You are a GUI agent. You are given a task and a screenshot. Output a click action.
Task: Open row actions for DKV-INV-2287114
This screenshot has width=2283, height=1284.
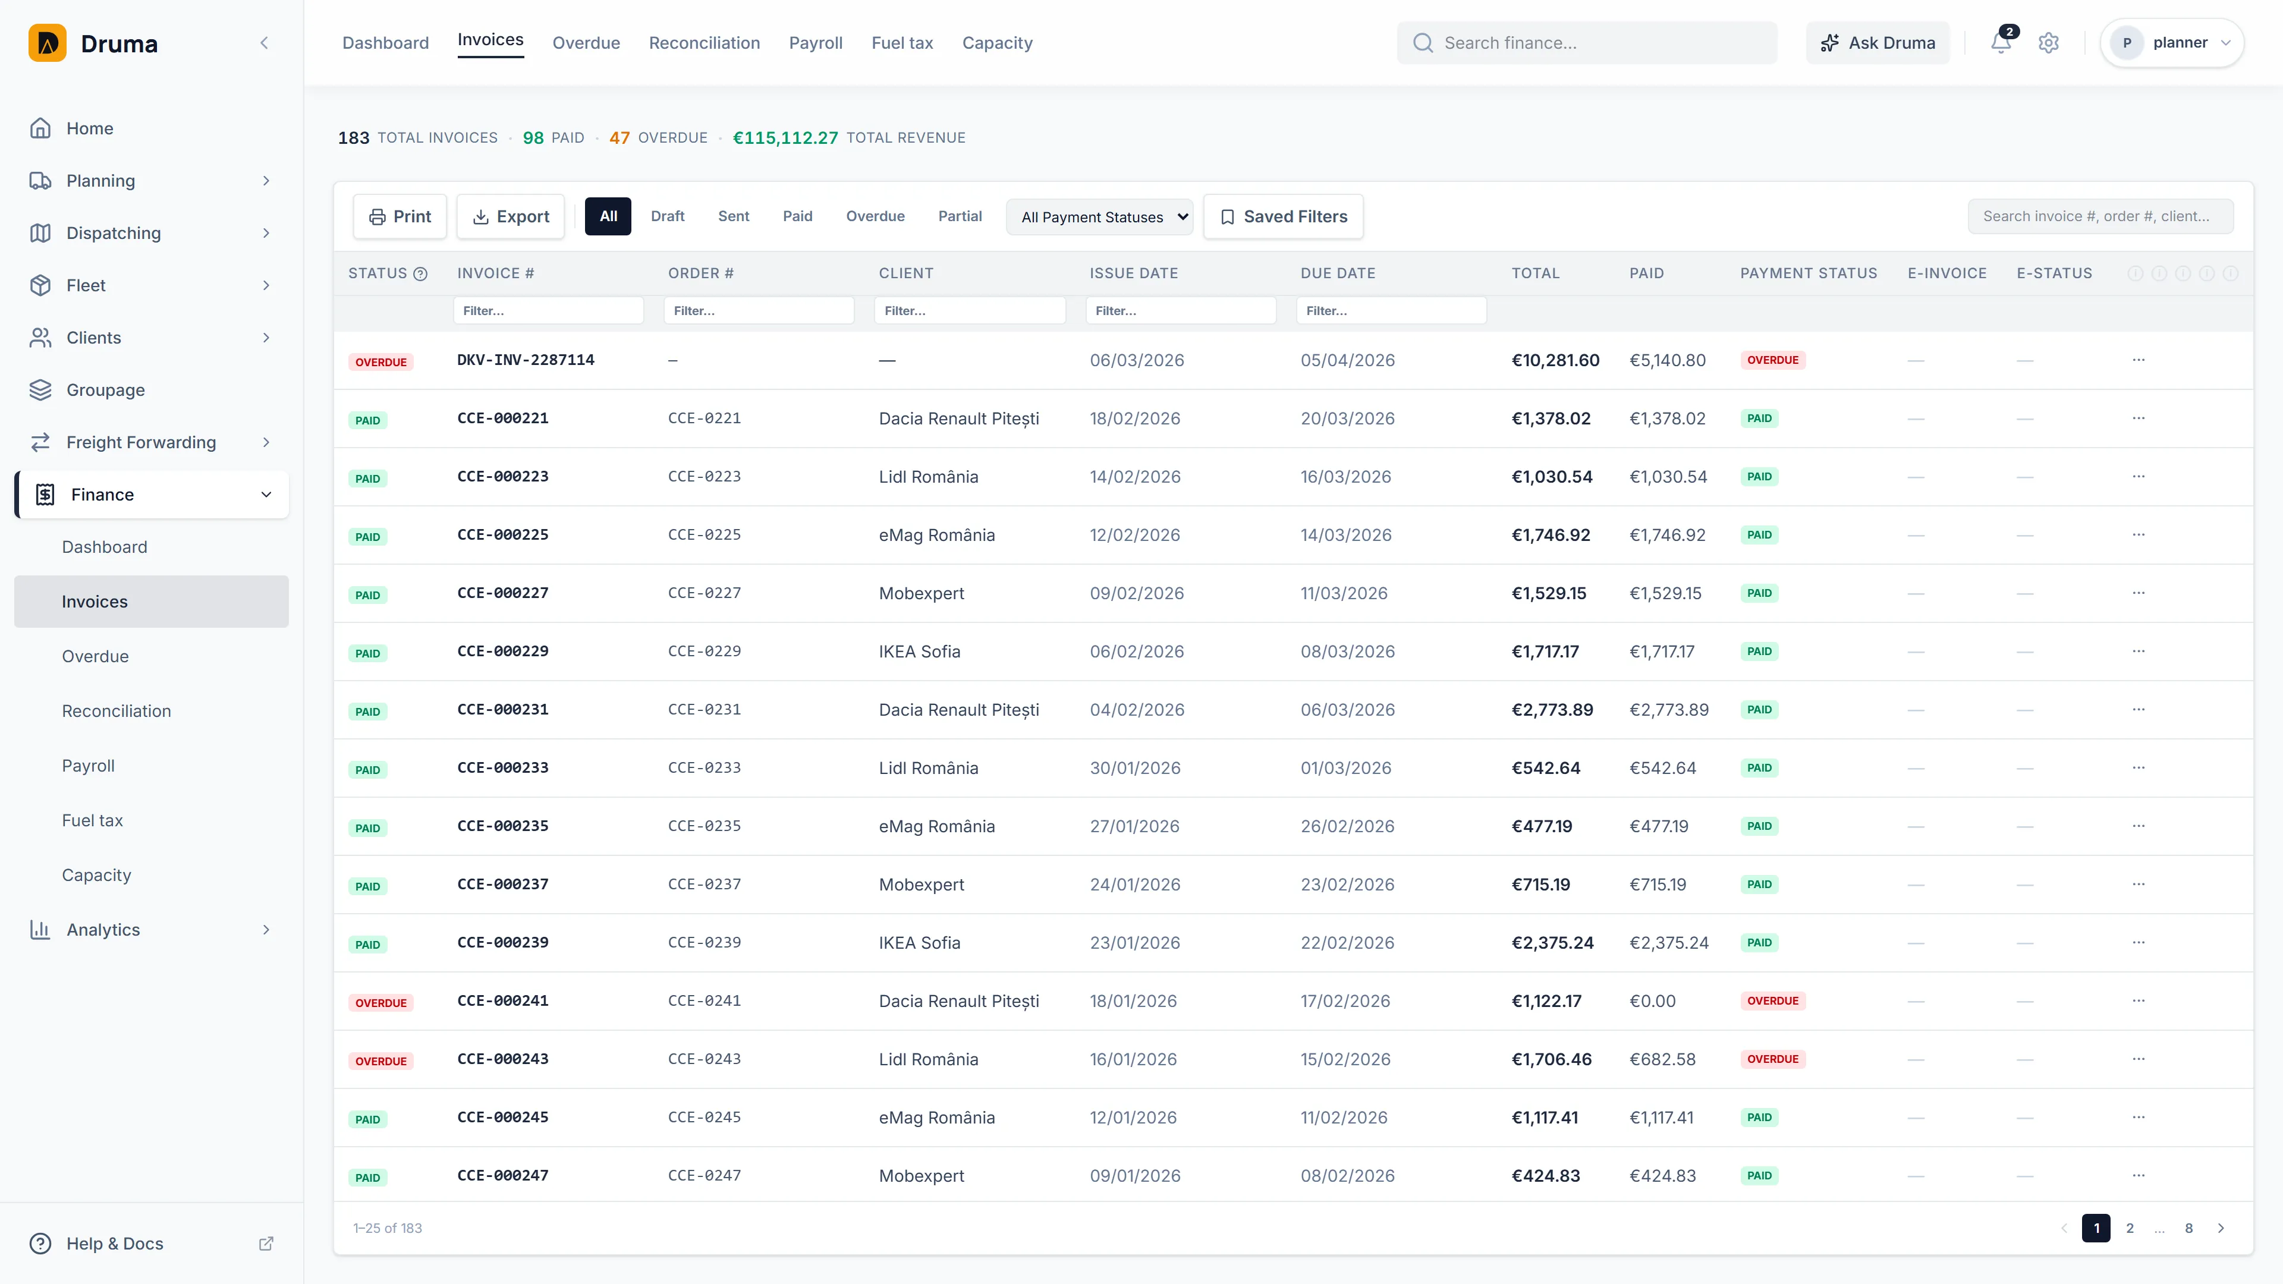[2139, 360]
